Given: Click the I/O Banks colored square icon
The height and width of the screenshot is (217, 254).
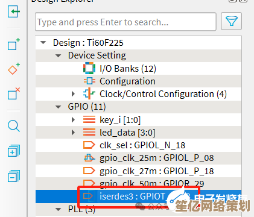Looking at the screenshot, I should (x=89, y=68).
